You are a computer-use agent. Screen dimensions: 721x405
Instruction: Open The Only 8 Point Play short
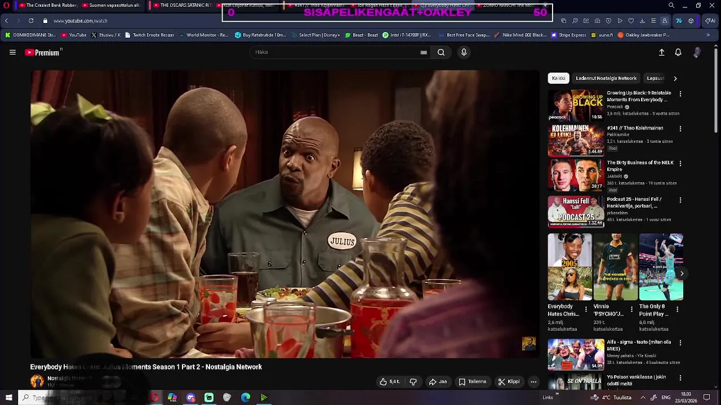661,267
